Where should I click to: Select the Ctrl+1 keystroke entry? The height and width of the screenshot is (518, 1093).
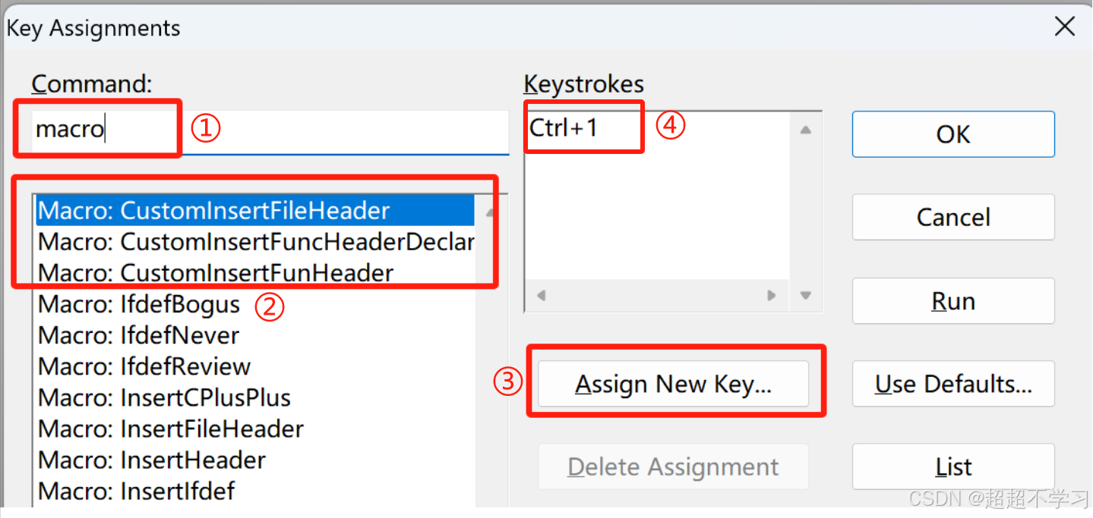[564, 127]
